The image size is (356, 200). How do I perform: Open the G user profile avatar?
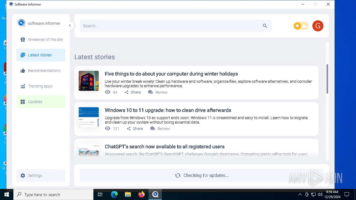(x=318, y=26)
